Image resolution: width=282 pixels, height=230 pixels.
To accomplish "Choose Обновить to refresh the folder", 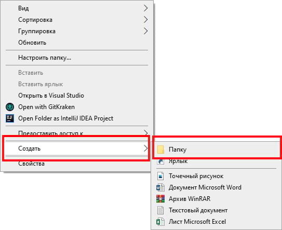I will [77, 43].
